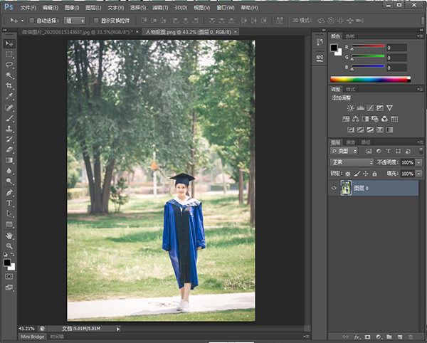Select the Clone Stamp tool

(9, 129)
